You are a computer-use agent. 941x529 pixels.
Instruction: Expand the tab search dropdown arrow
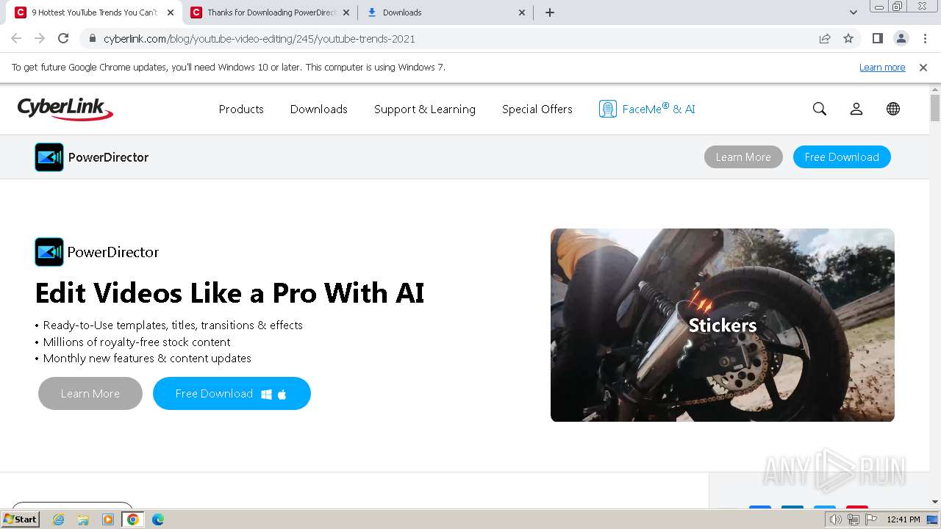(854, 12)
